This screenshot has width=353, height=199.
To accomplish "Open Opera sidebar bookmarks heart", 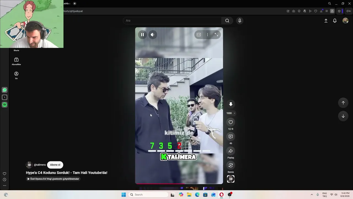I will 4,174.
